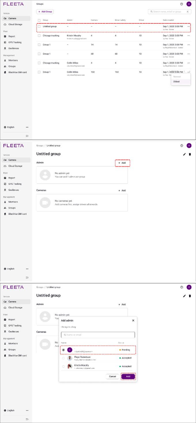Open more options for Group 1 with 68 cameras
The image size is (196, 423).
[189, 54]
